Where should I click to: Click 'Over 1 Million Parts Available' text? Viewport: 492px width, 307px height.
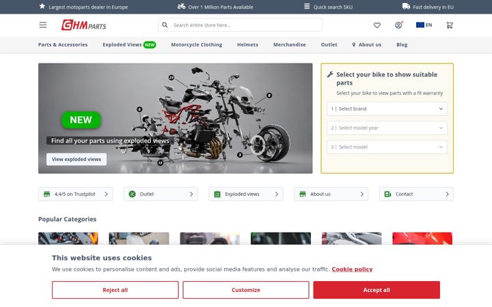coord(221,7)
